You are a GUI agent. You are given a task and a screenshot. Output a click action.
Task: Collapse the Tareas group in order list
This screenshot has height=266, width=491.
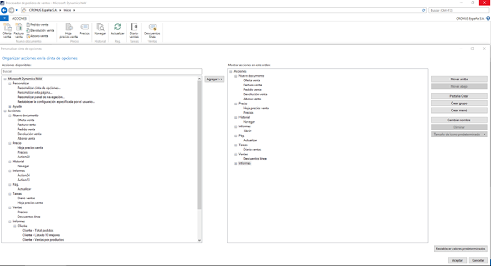[x=236, y=145]
